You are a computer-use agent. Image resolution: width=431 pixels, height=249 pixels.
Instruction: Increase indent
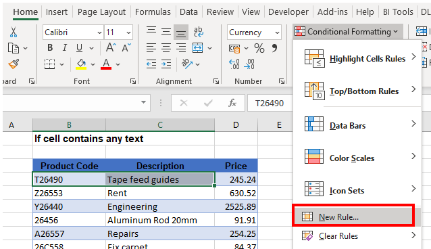tap(166, 64)
